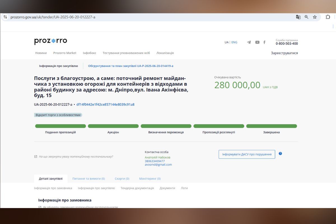Click Інформувати ДАСУ про порушення button
The height and width of the screenshot is (224, 336).
tap(247, 154)
